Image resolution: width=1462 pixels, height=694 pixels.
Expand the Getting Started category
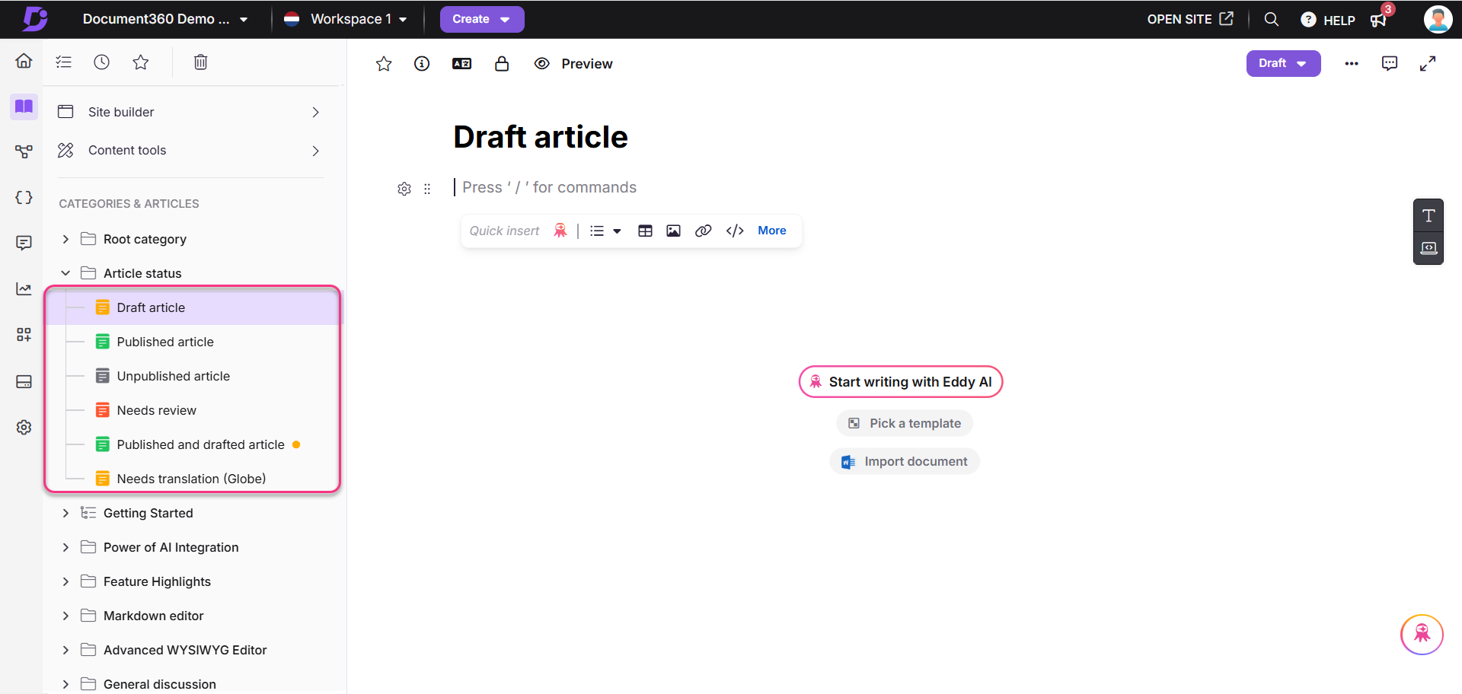pos(65,513)
